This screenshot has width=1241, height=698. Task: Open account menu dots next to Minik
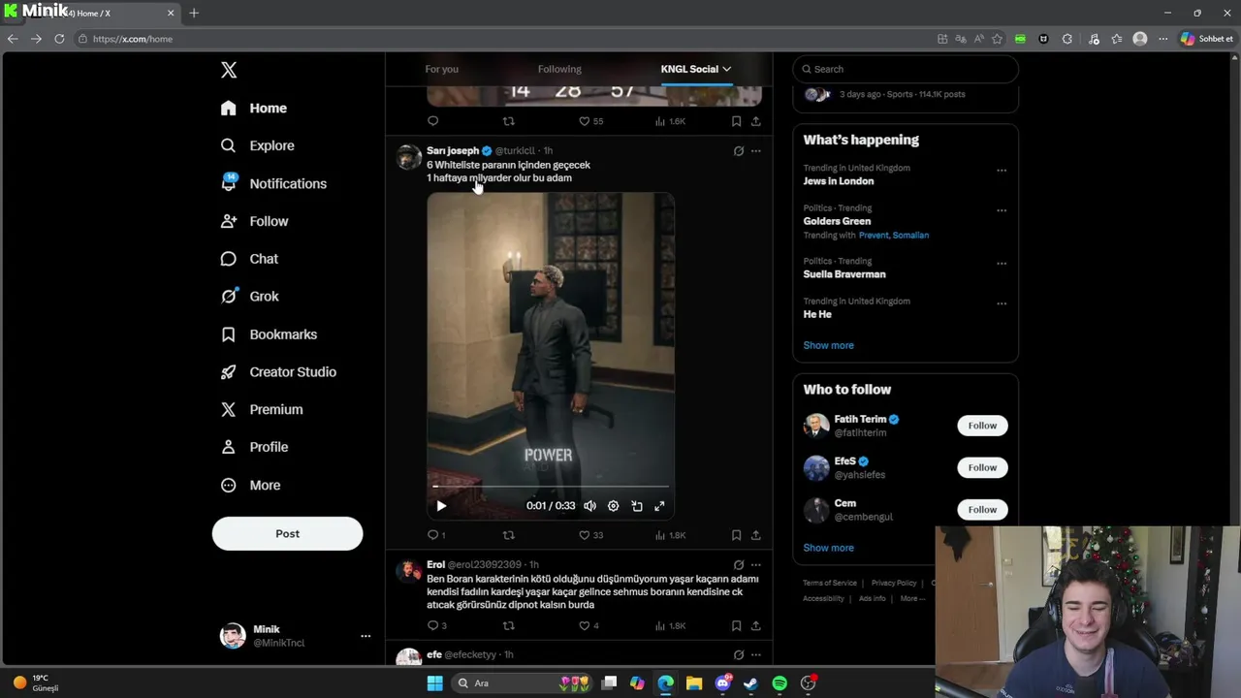366,636
